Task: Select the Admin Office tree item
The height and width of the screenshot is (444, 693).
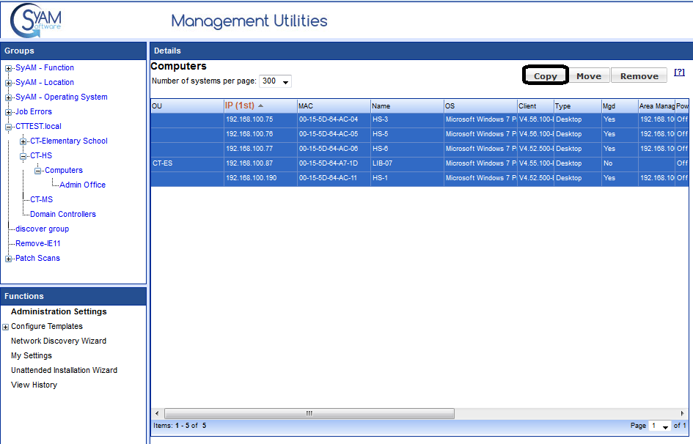Action: [x=82, y=185]
